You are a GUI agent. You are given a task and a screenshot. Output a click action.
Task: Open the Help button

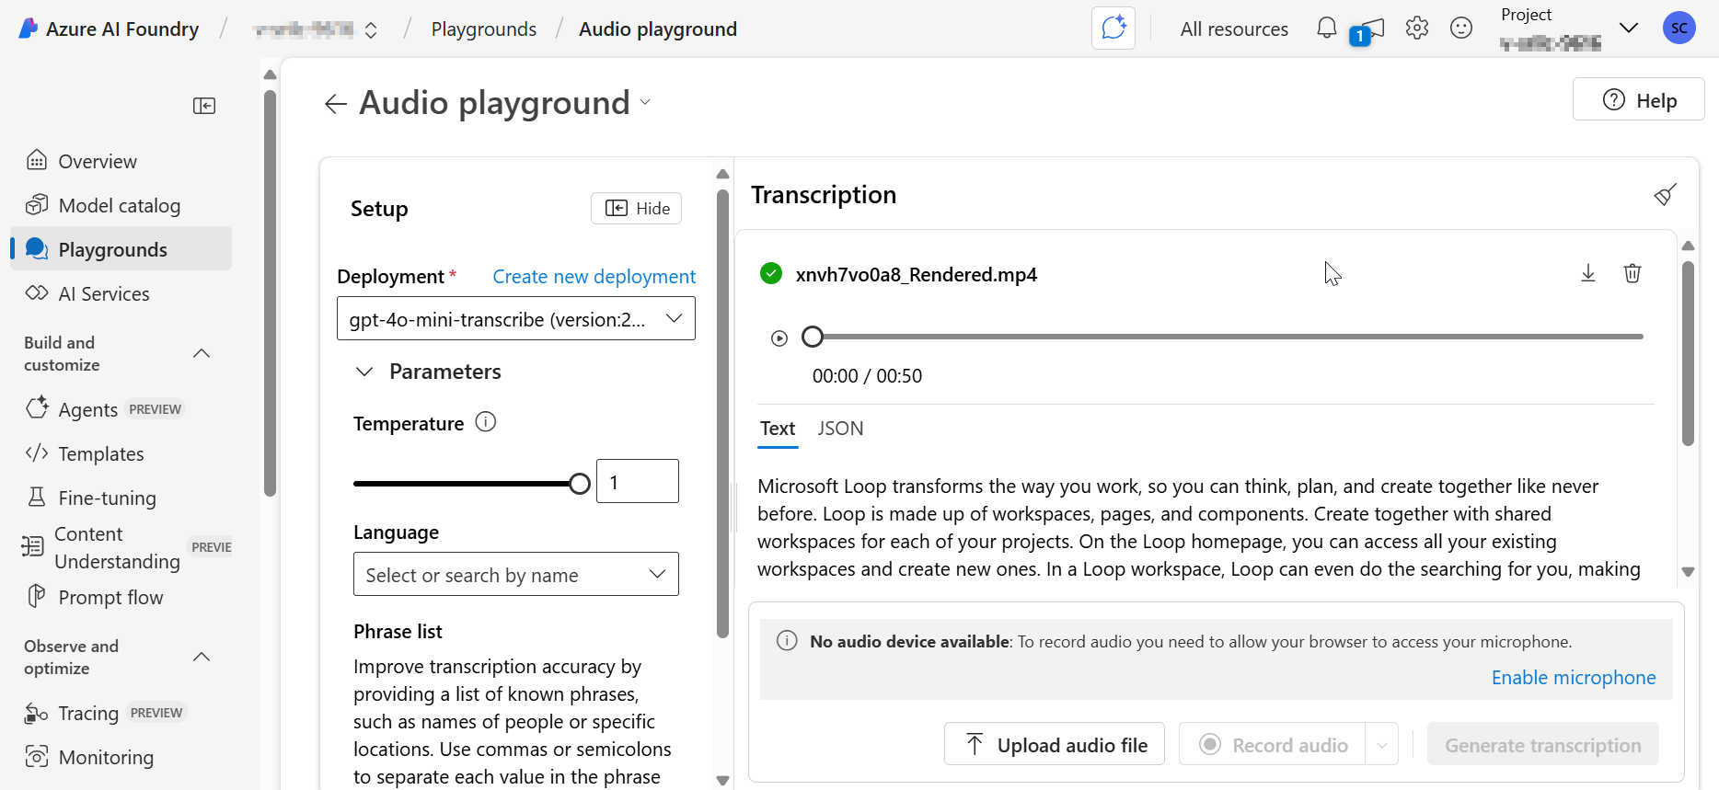[x=1638, y=99]
